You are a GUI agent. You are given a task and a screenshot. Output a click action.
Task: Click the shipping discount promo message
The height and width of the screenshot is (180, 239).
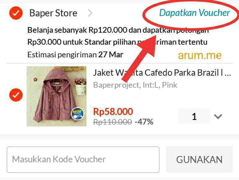tap(118, 36)
